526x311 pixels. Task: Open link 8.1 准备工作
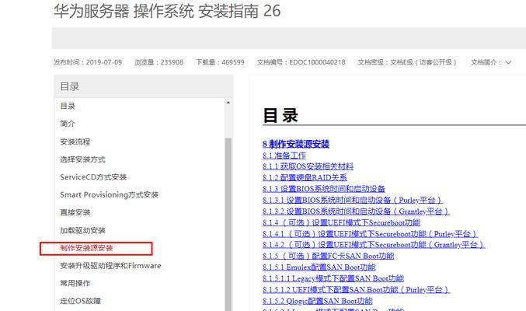click(x=284, y=155)
